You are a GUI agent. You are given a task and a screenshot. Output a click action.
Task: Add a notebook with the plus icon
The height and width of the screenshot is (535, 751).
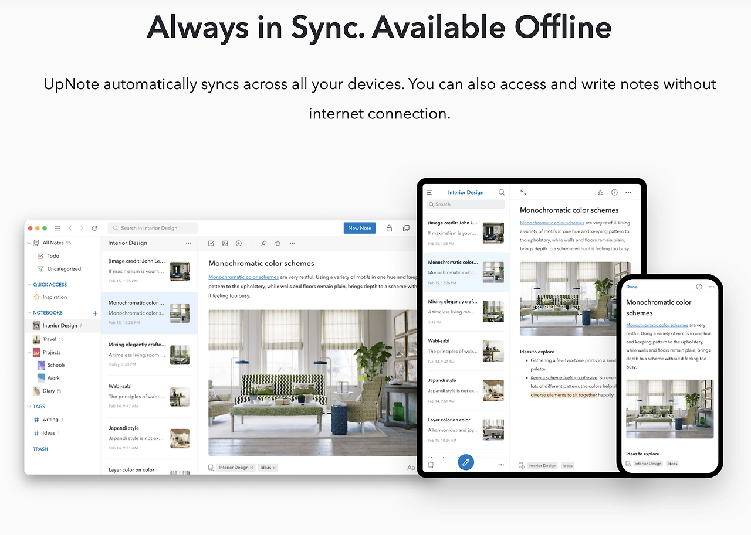point(95,313)
